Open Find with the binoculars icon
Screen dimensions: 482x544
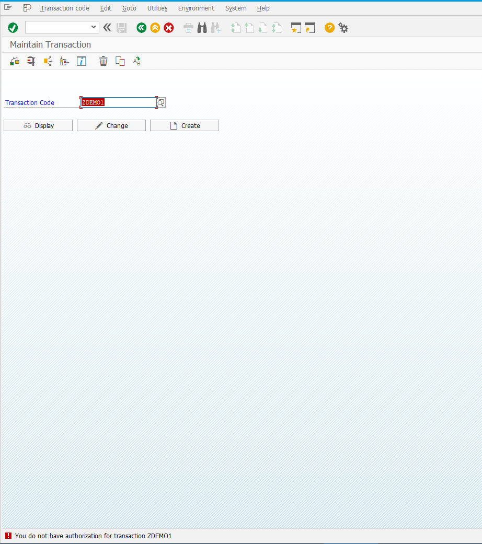point(202,28)
